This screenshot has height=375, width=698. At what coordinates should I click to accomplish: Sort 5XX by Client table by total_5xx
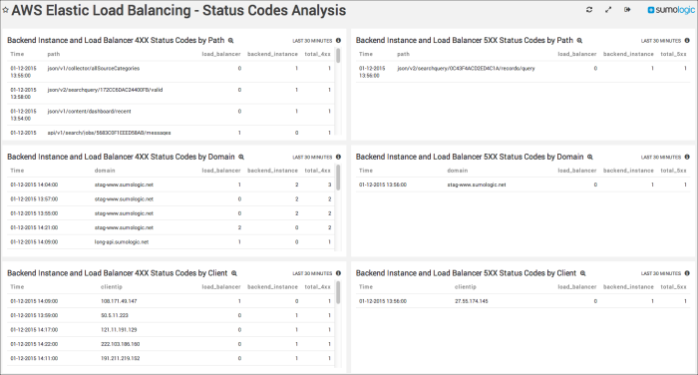673,287
